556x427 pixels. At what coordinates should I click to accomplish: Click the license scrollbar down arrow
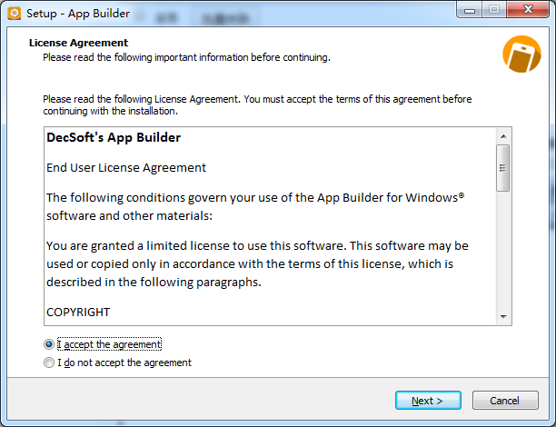(502, 315)
